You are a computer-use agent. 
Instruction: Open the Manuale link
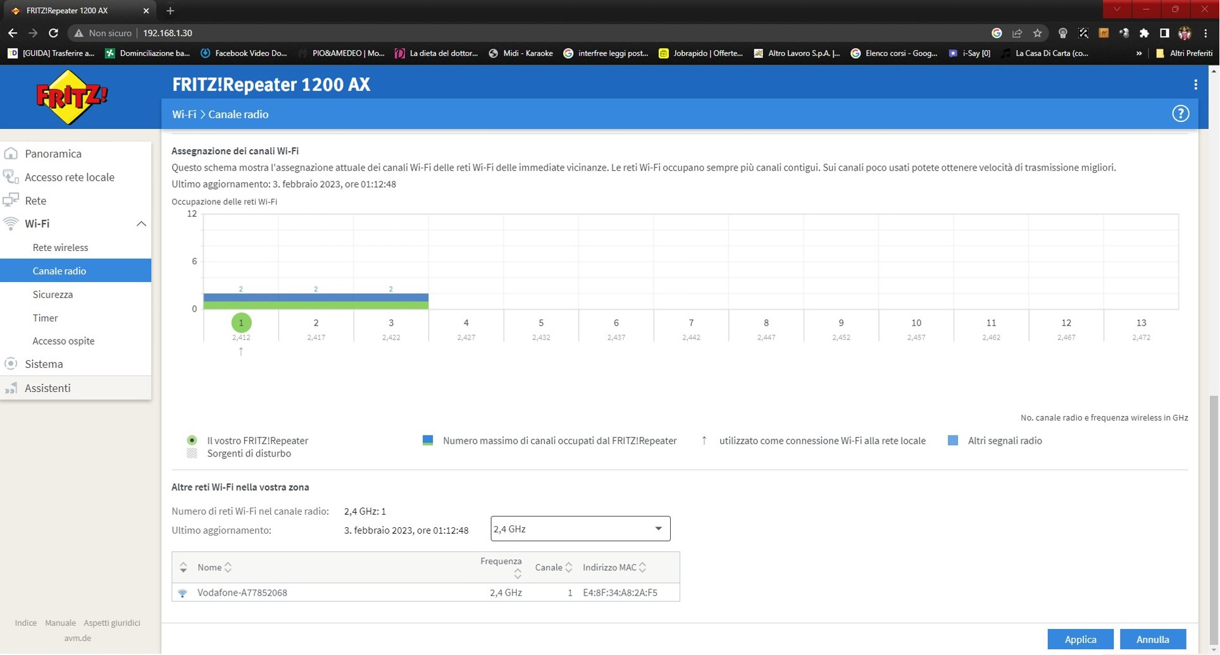tap(60, 623)
